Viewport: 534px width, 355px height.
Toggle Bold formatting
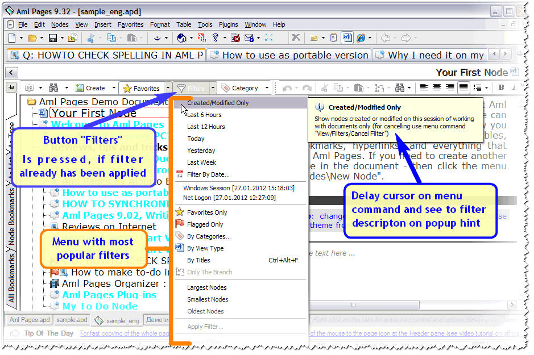[x=502, y=87]
